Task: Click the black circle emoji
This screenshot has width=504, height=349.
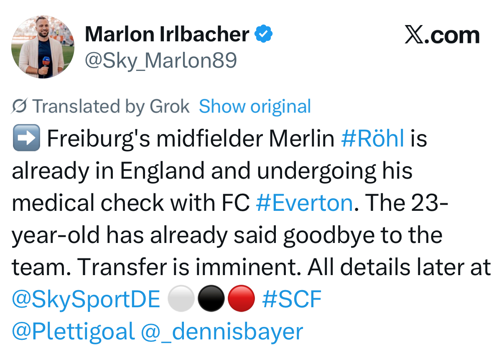Action: [211, 300]
